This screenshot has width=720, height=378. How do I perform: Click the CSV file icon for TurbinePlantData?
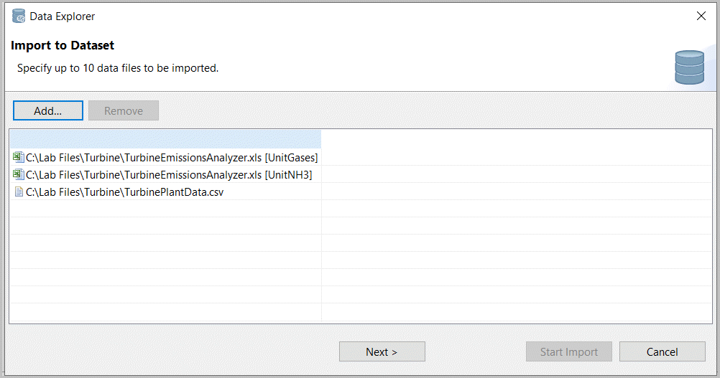point(19,192)
